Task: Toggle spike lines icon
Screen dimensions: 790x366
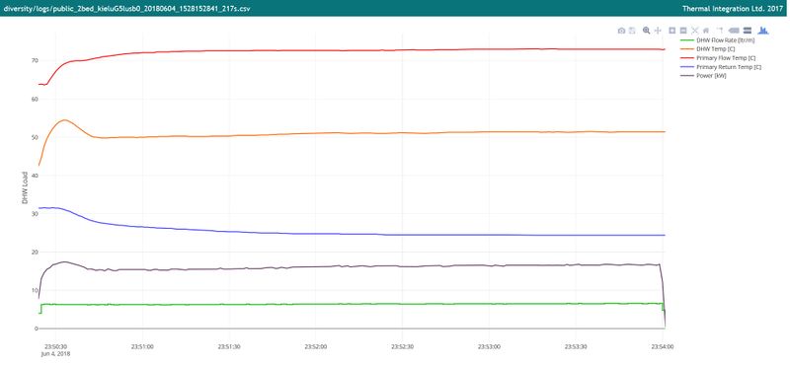Action: [720, 31]
